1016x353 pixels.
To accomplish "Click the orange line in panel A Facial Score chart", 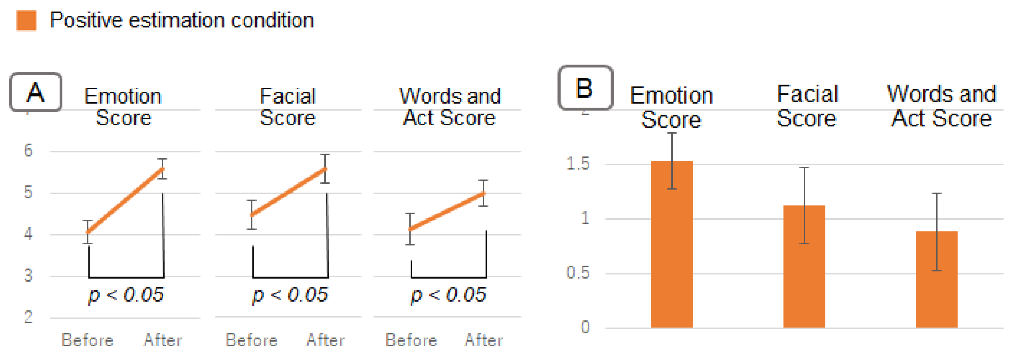I will pos(289,192).
